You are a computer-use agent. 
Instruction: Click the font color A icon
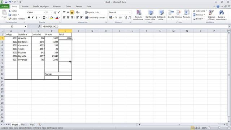point(57,18)
